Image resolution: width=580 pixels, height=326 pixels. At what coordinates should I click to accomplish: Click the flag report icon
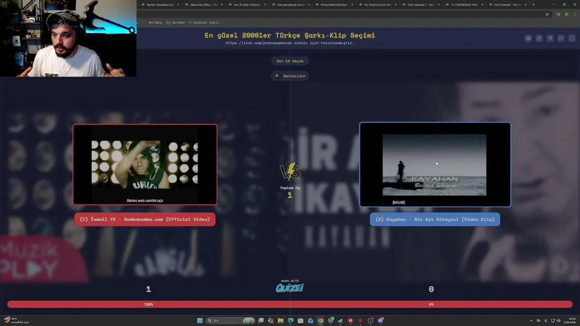pyautogui.click(x=561, y=38)
